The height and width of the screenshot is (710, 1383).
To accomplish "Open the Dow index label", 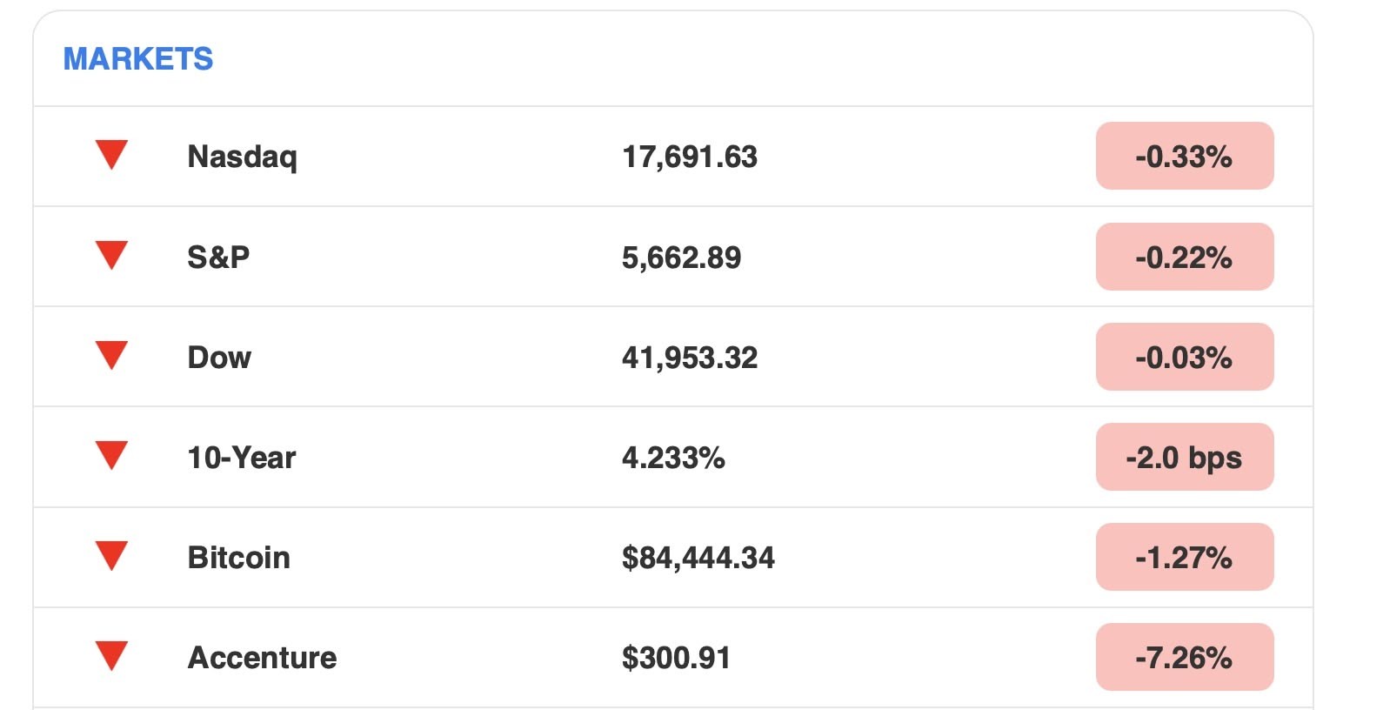I will tap(219, 358).
